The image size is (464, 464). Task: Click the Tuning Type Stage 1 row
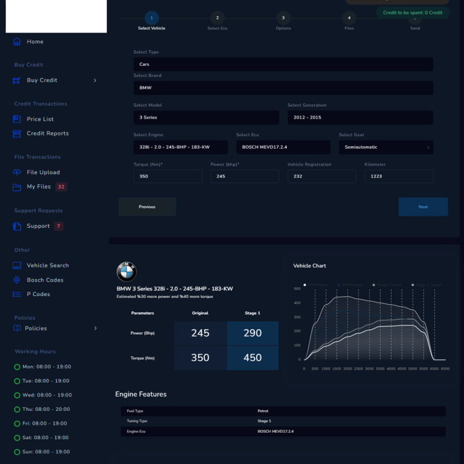point(283,421)
